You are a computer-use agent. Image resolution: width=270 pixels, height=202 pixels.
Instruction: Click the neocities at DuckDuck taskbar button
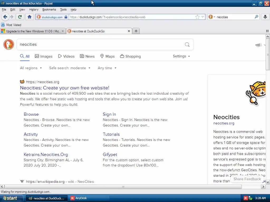coord(46,198)
